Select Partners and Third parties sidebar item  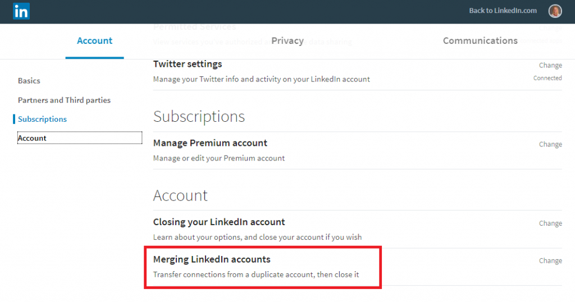(x=64, y=100)
